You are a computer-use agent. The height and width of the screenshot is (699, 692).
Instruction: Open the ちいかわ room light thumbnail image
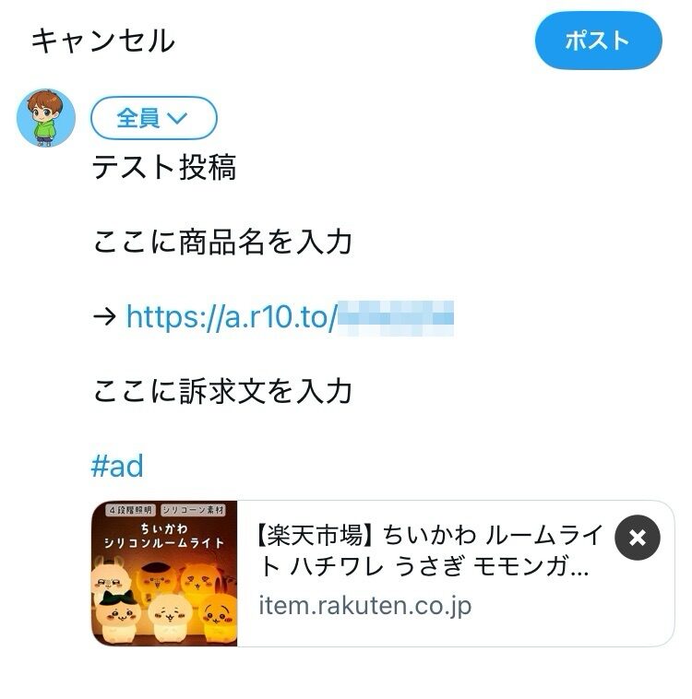pyautogui.click(x=164, y=574)
